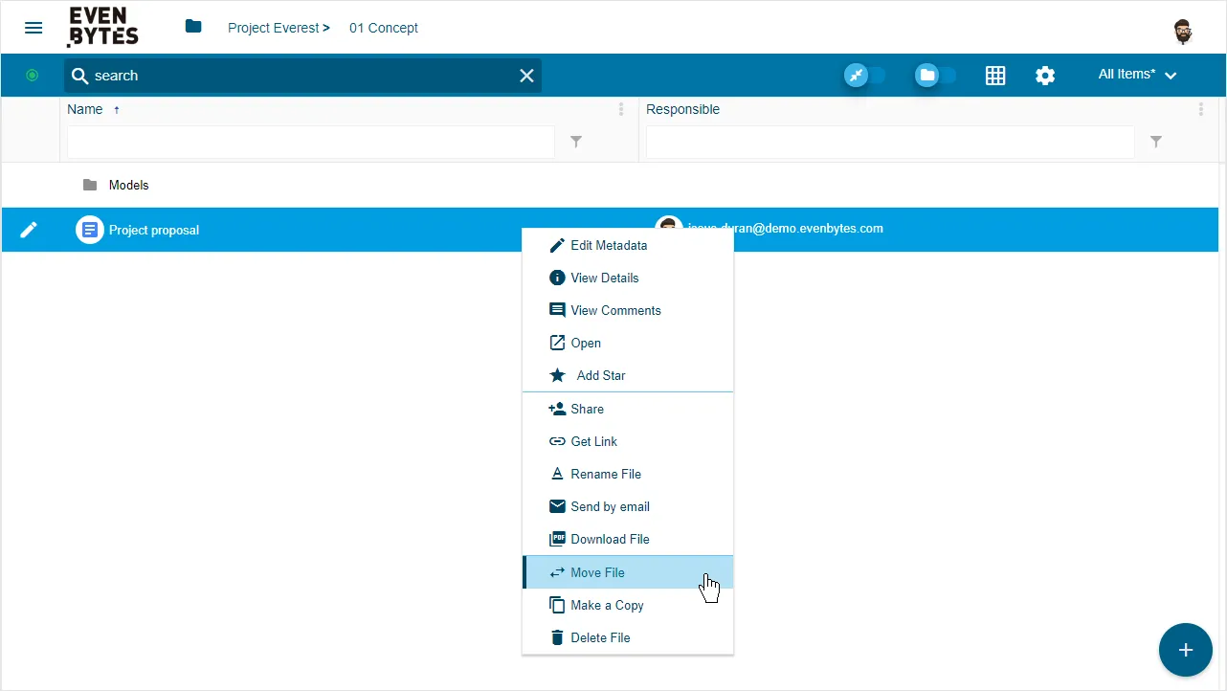The width and height of the screenshot is (1227, 691).
Task: Open the hamburger main menu
Action: point(33,28)
